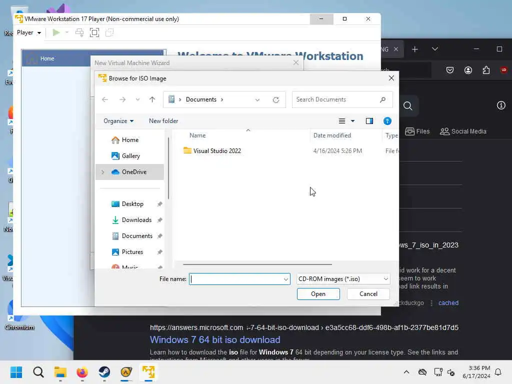
Task: Expand the address bar previous locations dropdown
Action: click(x=257, y=99)
